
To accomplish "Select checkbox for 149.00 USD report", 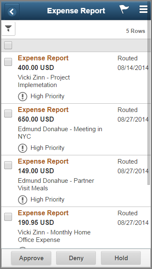I will pos(8,165).
